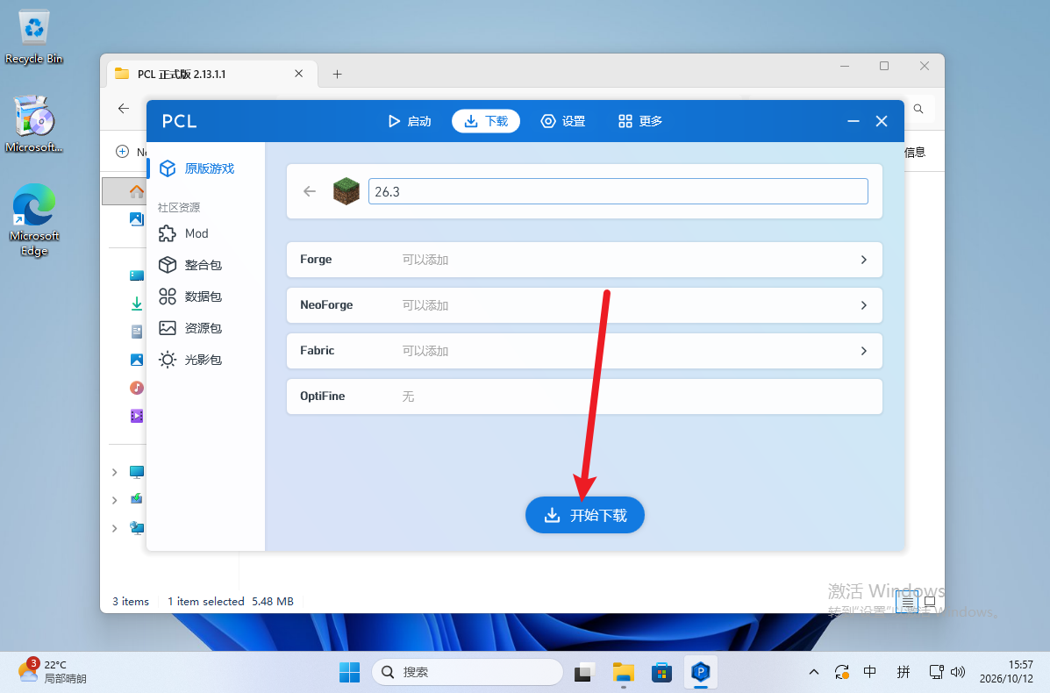Open the 更多 more tab
1050x693 pixels.
click(640, 121)
